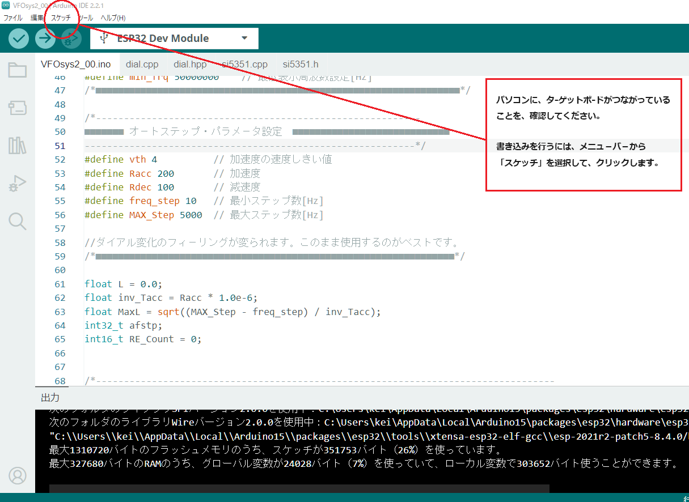689x502 pixels.
Task: Click the Upload arrow button
Action: (45, 39)
